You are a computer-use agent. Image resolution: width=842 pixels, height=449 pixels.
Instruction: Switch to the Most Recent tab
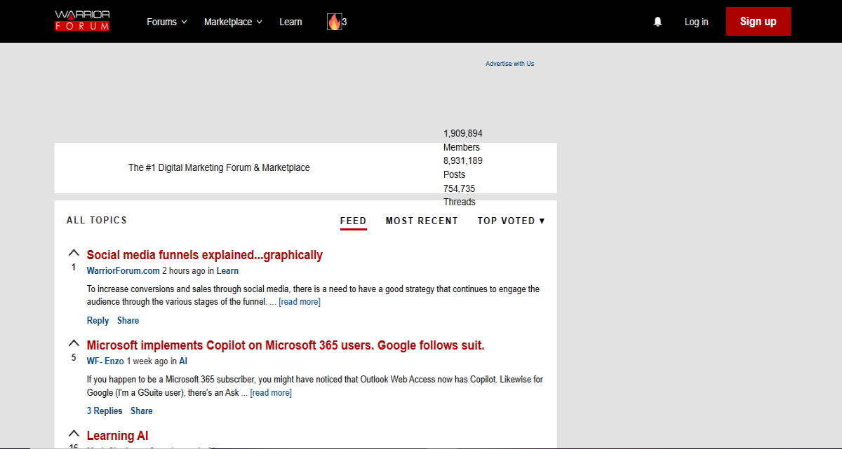pyautogui.click(x=422, y=221)
